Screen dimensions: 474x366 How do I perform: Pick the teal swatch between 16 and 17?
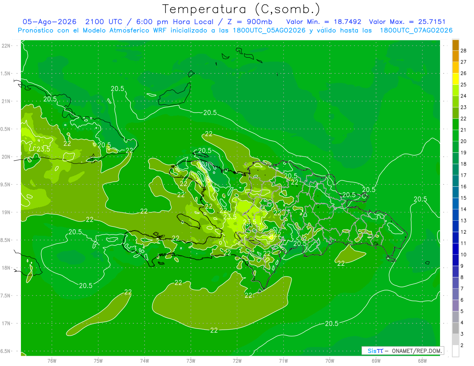coord(455,181)
